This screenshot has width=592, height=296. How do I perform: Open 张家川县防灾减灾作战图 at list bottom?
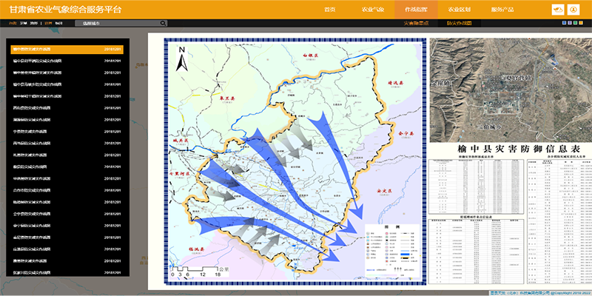click(67, 272)
